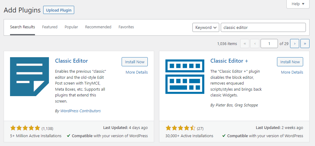Click the Classic Editor + star rating
The height and width of the screenshot is (146, 315).
[x=180, y=128]
